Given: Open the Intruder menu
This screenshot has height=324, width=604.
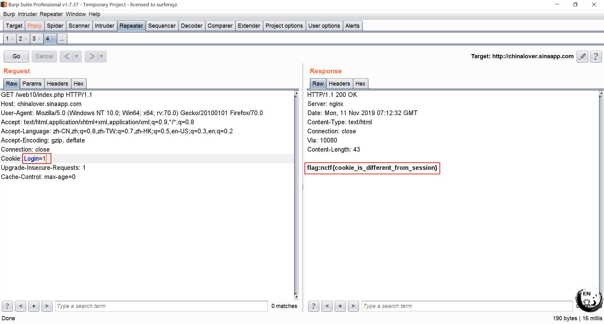Looking at the screenshot, I should coord(27,14).
